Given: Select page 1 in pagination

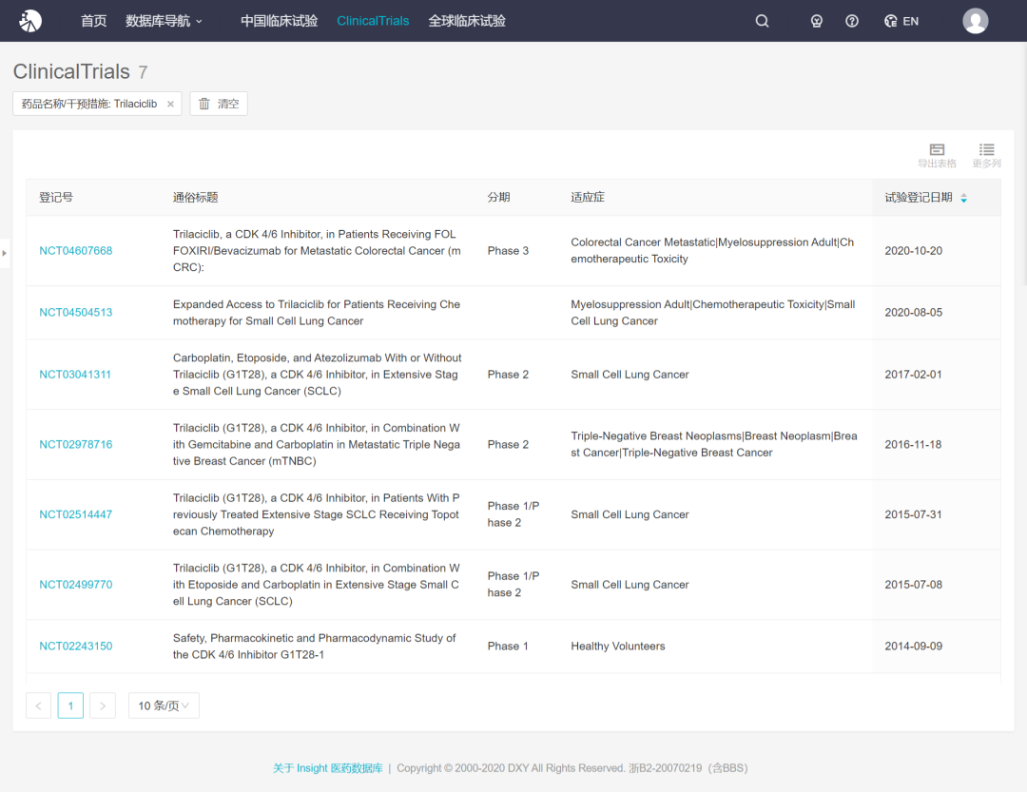Looking at the screenshot, I should tap(70, 705).
